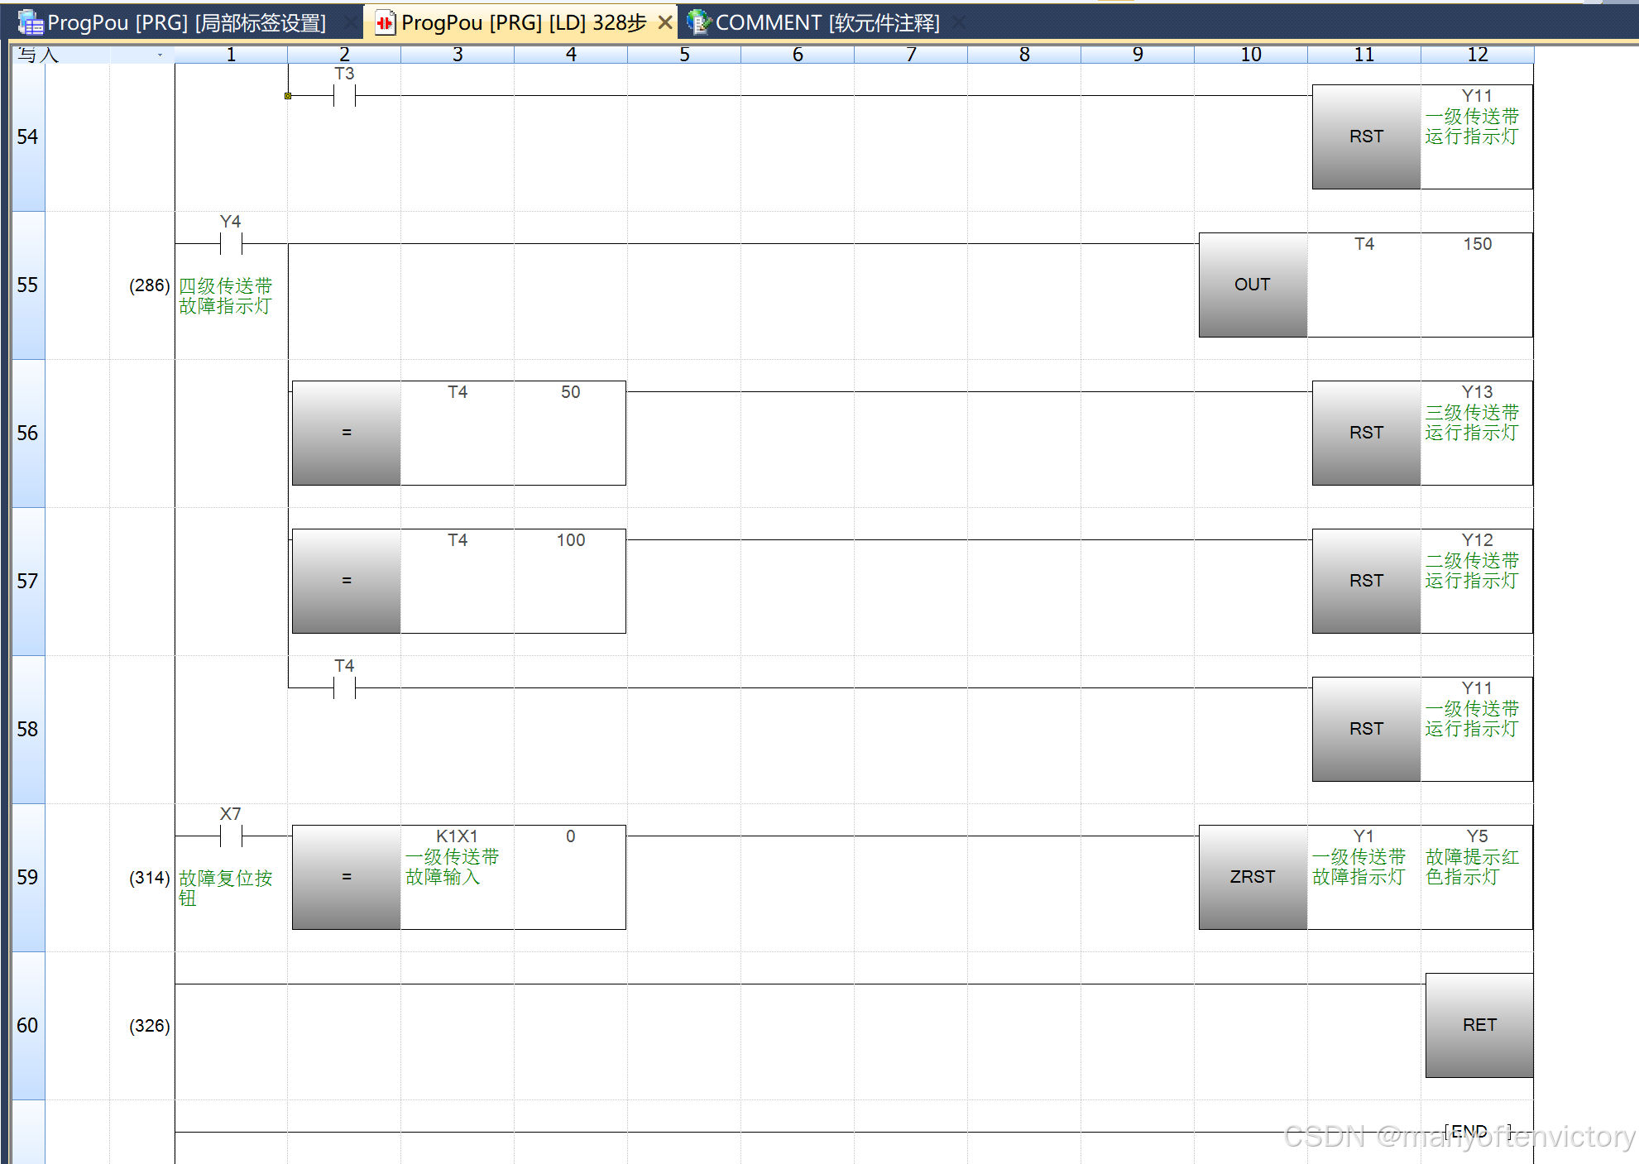
Task: Click the value 50 in the compare
Action: 571,392
